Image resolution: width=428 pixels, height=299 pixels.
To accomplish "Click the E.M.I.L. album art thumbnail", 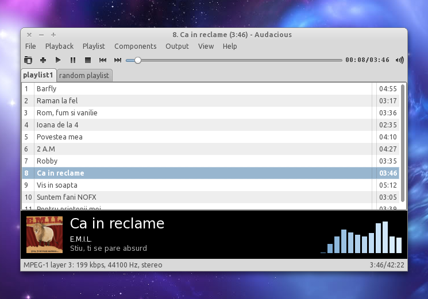I will [x=44, y=235].
